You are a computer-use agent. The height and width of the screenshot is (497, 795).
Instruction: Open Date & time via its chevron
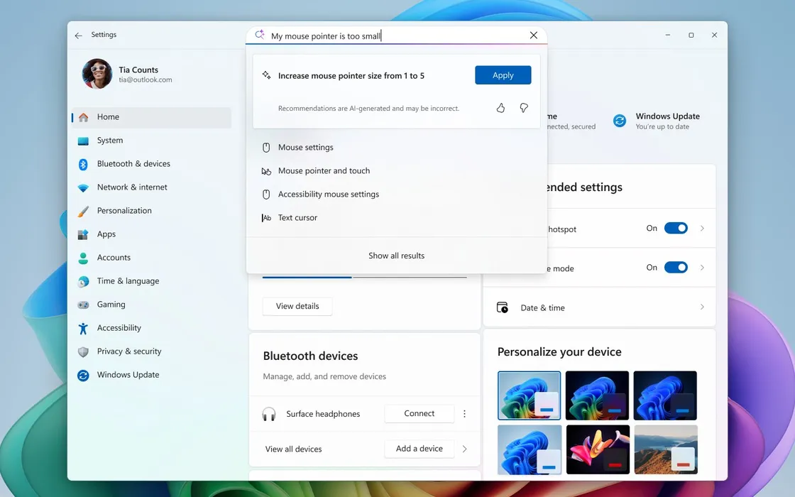tap(702, 307)
